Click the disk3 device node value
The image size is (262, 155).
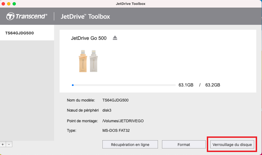(x=107, y=110)
